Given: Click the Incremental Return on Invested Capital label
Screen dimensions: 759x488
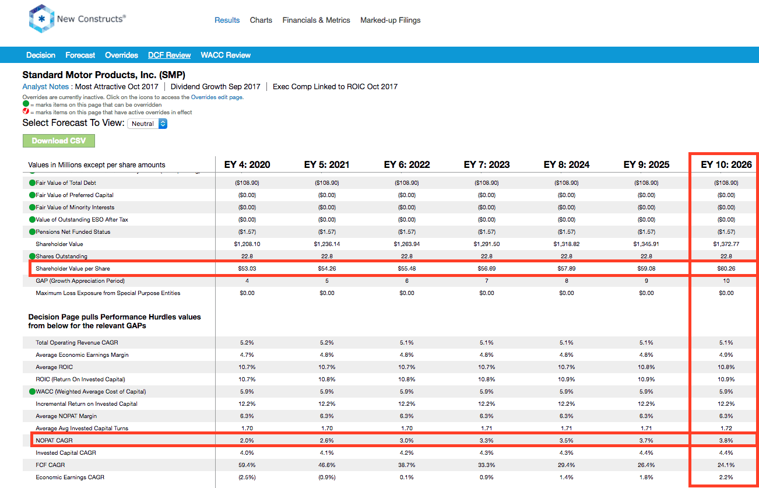Looking at the screenshot, I should (x=86, y=404).
